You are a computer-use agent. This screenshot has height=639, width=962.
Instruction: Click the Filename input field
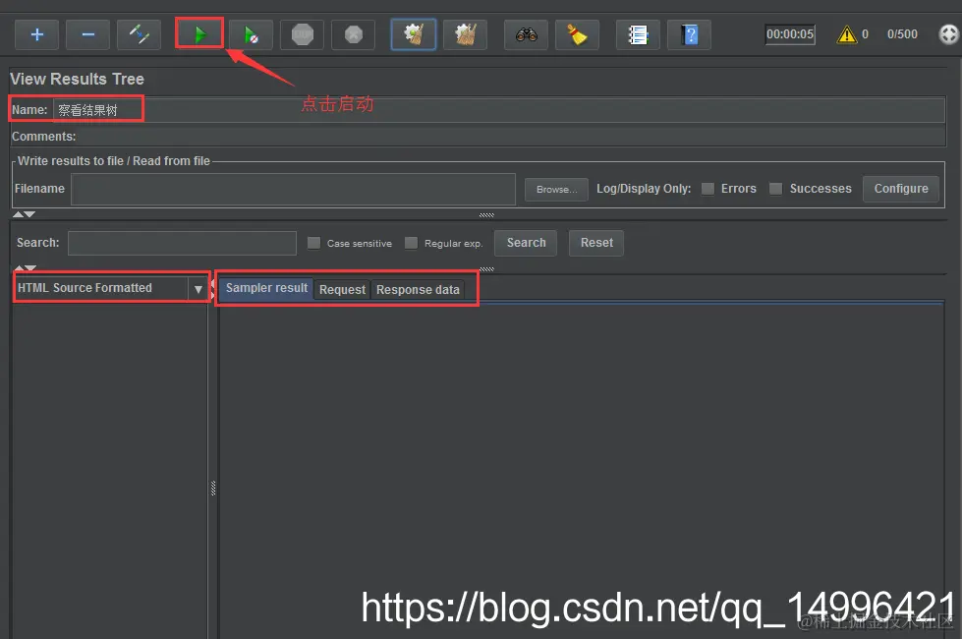tap(293, 189)
